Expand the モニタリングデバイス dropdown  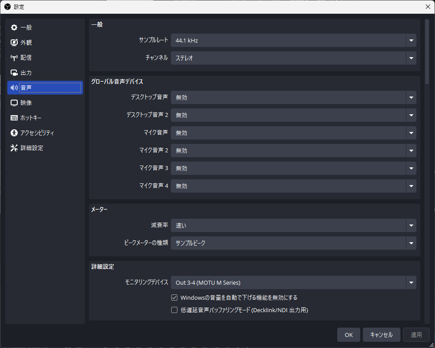coord(411,282)
